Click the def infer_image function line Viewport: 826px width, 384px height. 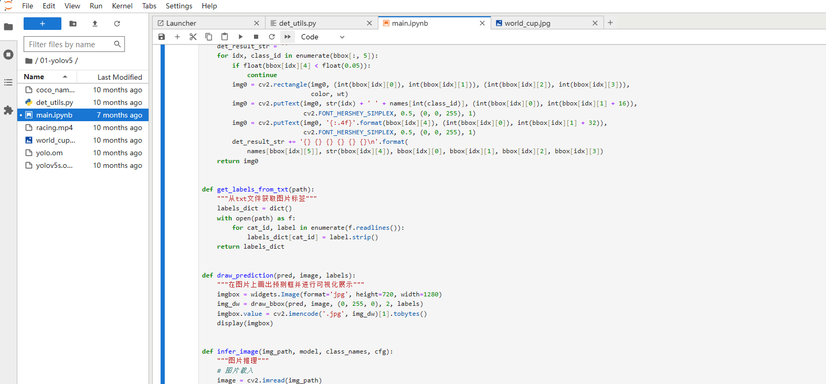pyautogui.click(x=298, y=351)
